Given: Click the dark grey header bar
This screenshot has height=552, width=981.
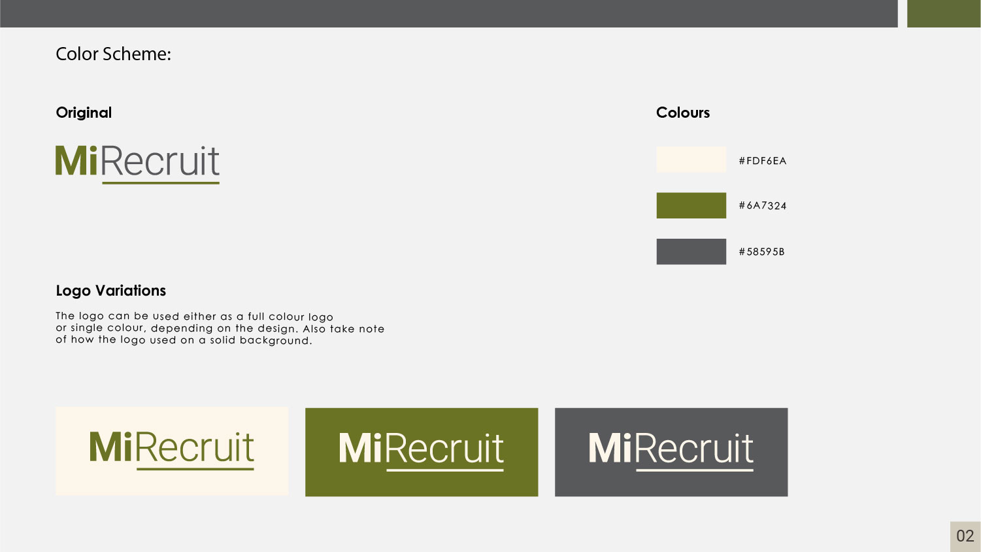Looking at the screenshot, I should pos(448,13).
